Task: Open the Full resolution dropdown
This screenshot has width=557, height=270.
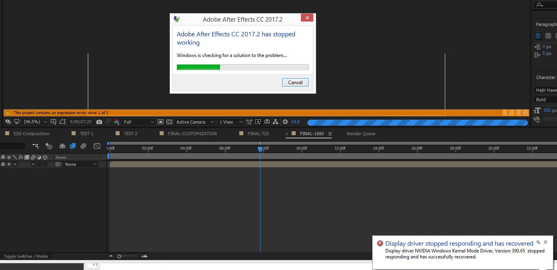Action: point(138,122)
